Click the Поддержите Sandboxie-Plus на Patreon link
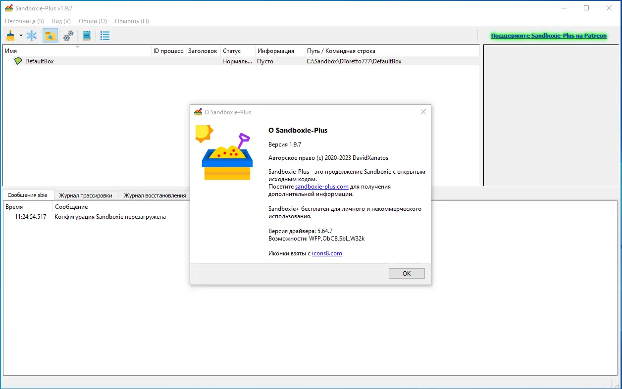 549,36
